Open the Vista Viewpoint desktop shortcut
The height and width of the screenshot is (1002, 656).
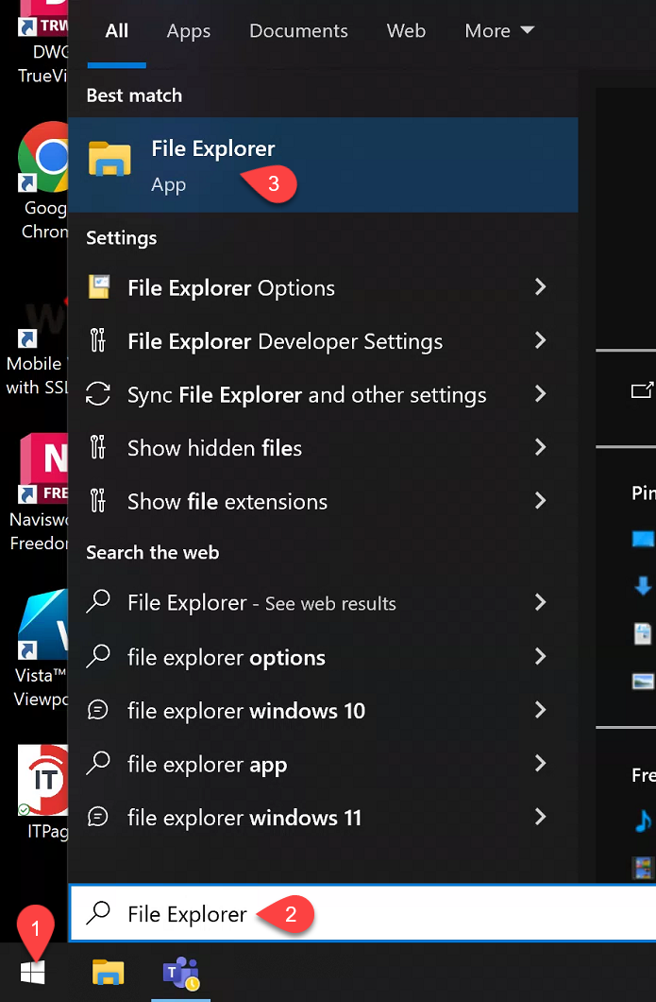point(43,624)
